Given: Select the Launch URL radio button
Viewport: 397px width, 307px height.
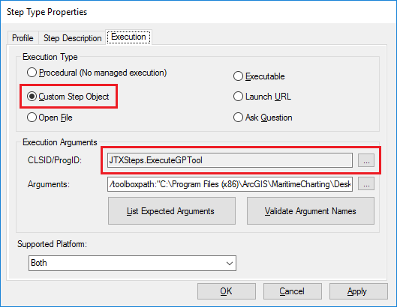Looking at the screenshot, I should pyautogui.click(x=262, y=97).
